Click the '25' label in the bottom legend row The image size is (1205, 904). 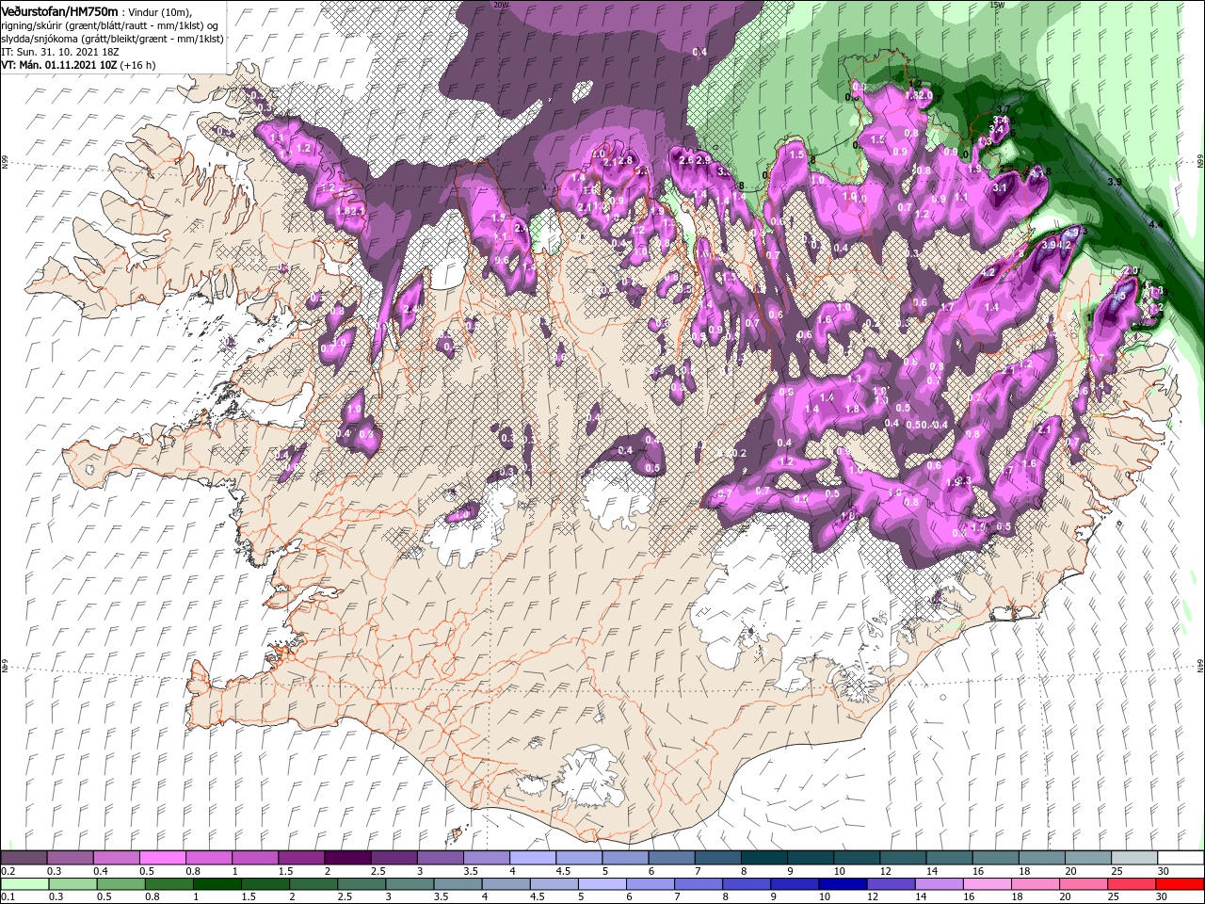coord(1112,896)
